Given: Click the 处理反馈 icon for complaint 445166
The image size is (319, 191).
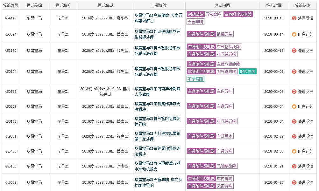Looking at the screenshot, I should pyautogui.click(x=294, y=166).
